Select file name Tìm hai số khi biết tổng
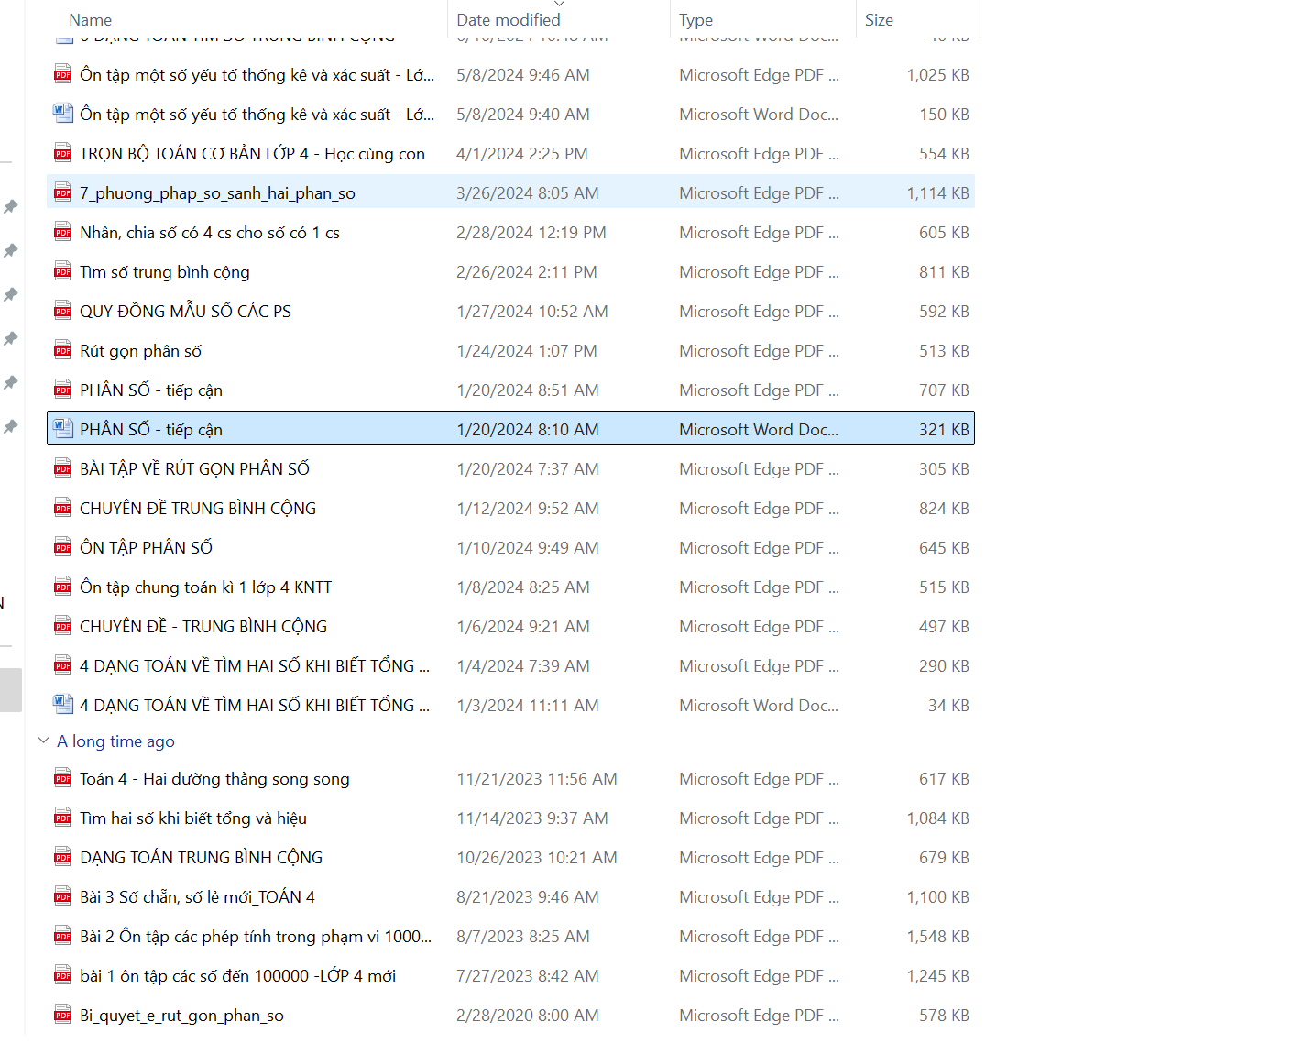 click(x=193, y=818)
